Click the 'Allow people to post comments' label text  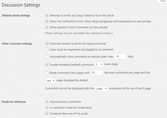79,27
